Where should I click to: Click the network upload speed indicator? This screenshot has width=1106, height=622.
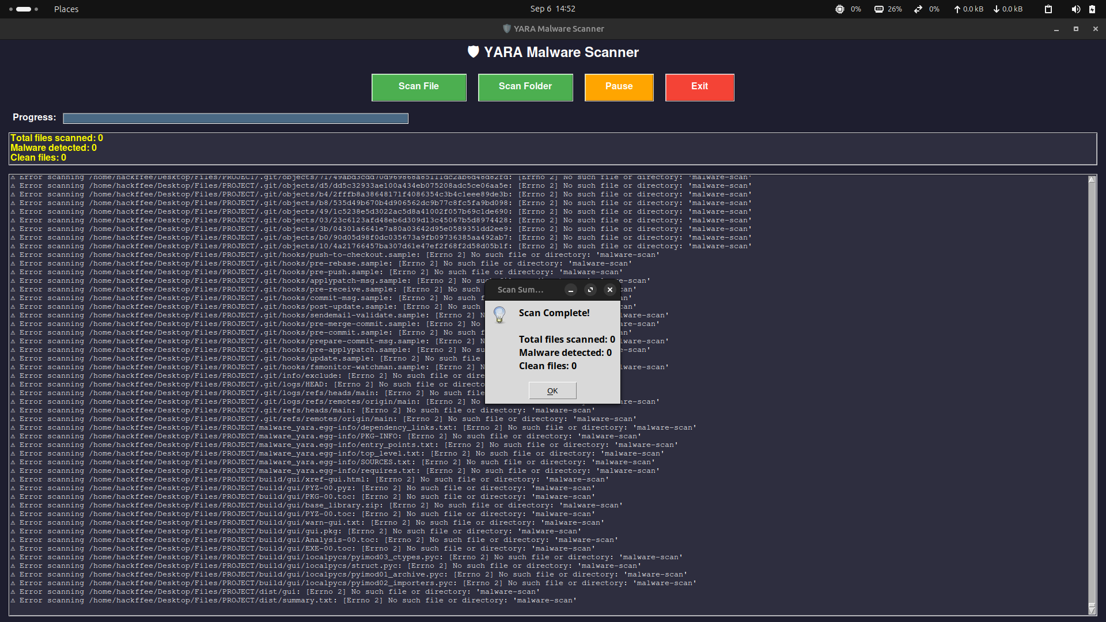968,9
